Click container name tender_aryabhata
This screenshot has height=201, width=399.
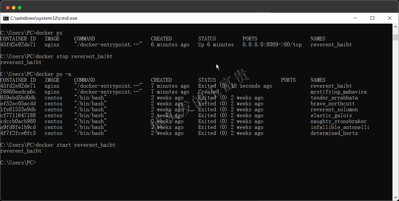click(x=334, y=98)
